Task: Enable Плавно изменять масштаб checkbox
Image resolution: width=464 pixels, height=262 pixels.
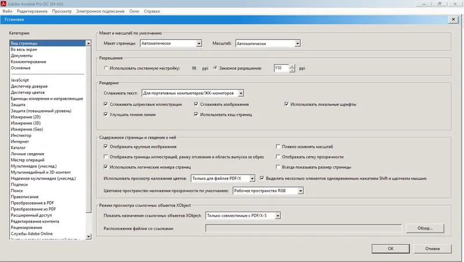Action: click(278, 147)
